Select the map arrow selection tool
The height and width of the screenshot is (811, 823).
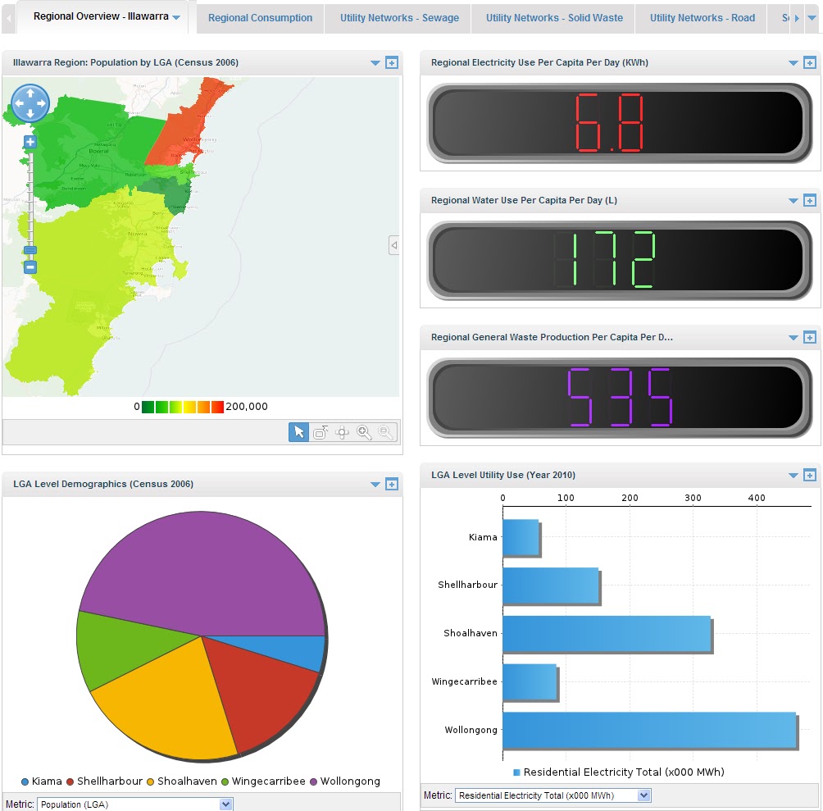tap(298, 432)
